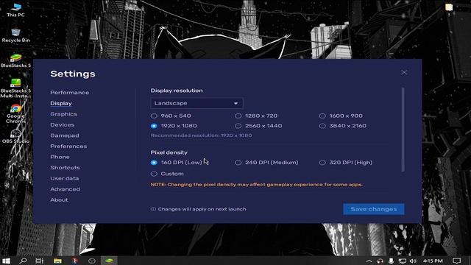Click the BlueStacks taskbar icon
The width and height of the screenshot is (471, 265).
click(x=109, y=261)
